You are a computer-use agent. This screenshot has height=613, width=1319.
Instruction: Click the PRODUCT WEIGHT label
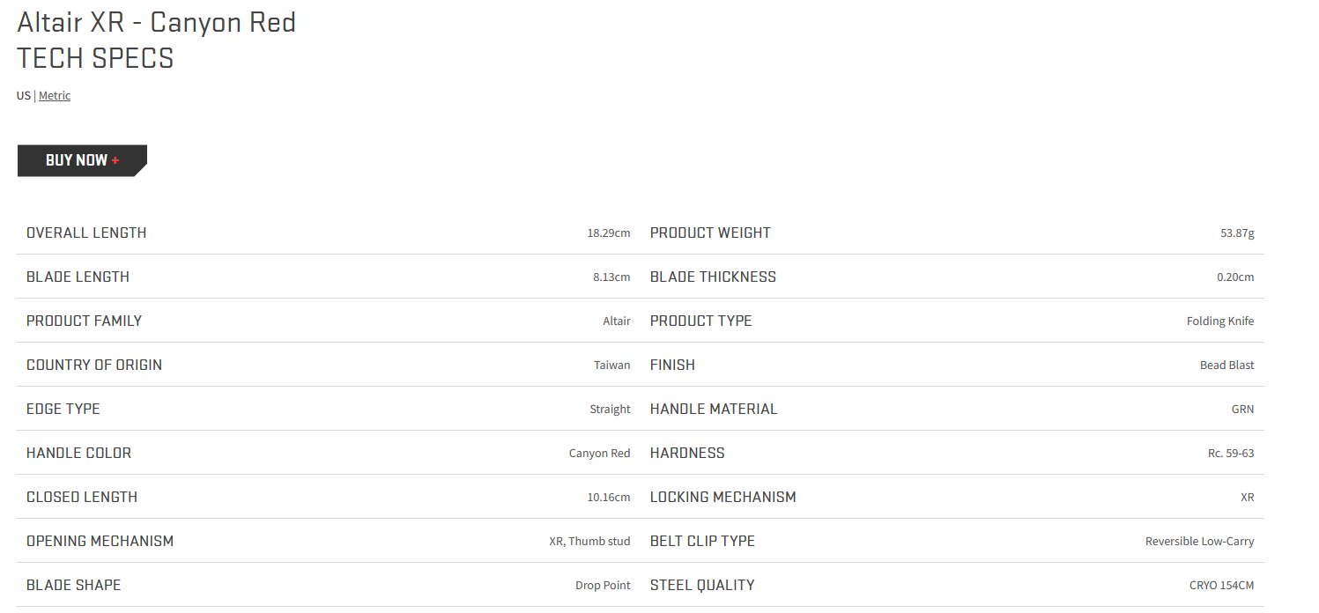point(710,233)
